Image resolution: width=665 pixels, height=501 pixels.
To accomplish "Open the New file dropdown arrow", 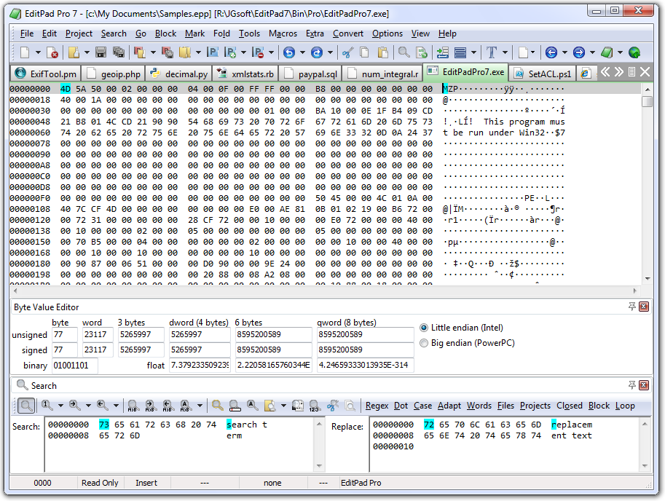I will click(x=38, y=52).
